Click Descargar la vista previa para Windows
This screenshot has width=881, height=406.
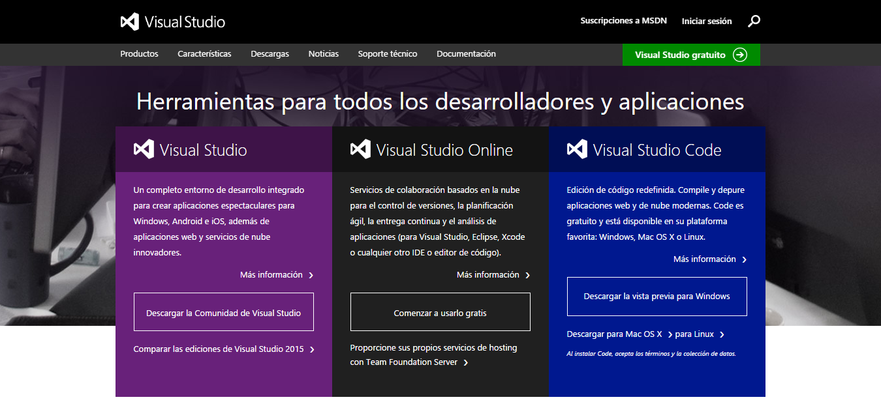(x=657, y=296)
